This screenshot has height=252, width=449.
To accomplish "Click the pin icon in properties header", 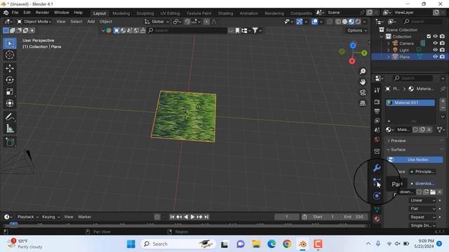I will (x=443, y=89).
